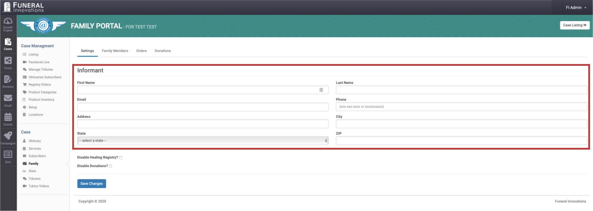Open the Product Categories link

click(x=43, y=92)
